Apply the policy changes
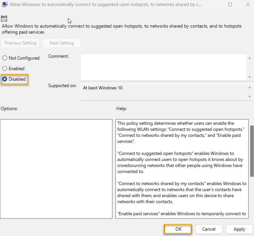Screen dimensions: 254x236 pyautogui.click(x=239, y=229)
